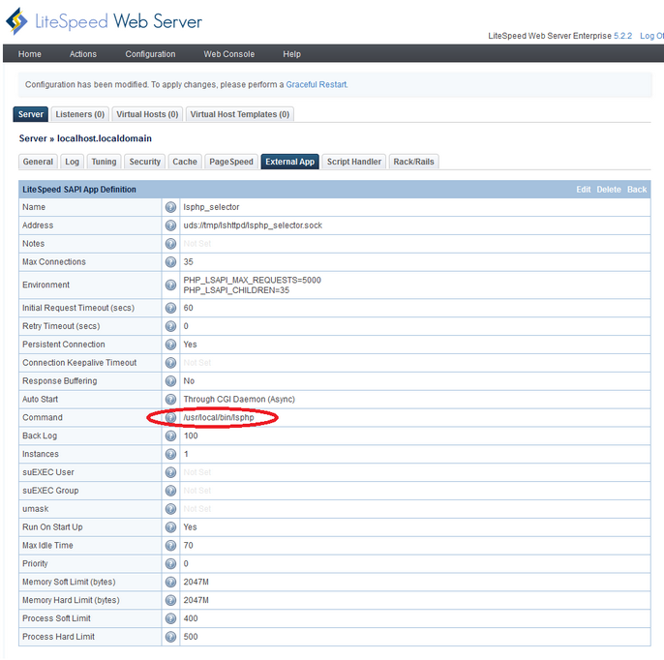Switch to Virtual Host Templates (0) tab
Image resolution: width=664 pixels, height=660 pixels.
click(x=240, y=114)
